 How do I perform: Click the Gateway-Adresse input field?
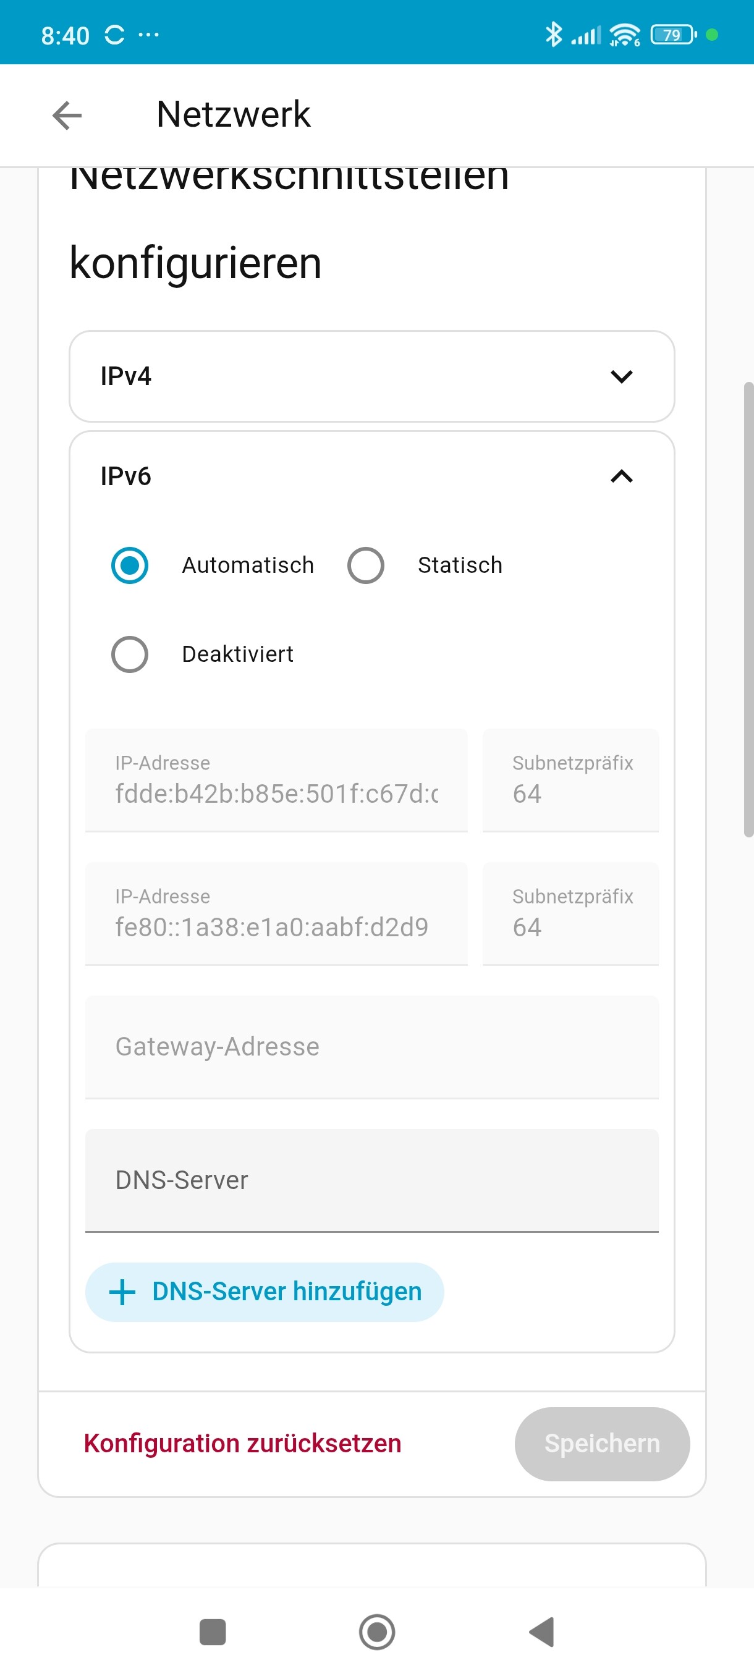(371, 1047)
